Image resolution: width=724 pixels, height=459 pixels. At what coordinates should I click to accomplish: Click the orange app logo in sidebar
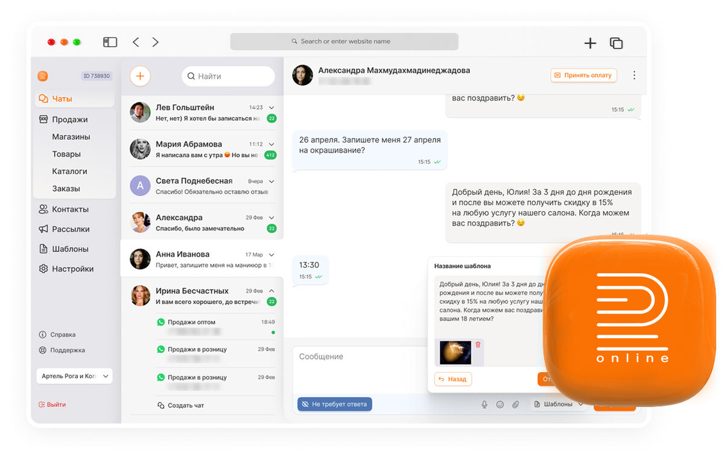pyautogui.click(x=43, y=76)
